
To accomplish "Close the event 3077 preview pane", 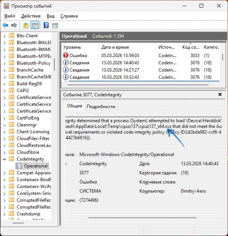I will [220, 94].
